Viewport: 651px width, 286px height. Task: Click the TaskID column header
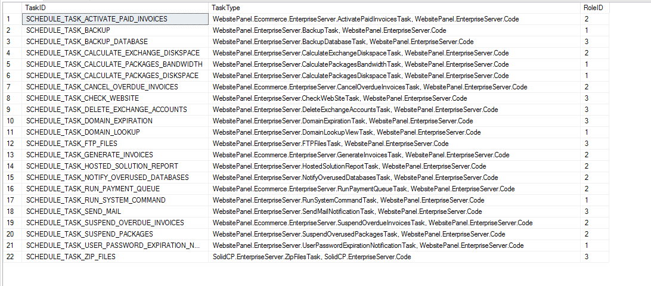[115, 8]
